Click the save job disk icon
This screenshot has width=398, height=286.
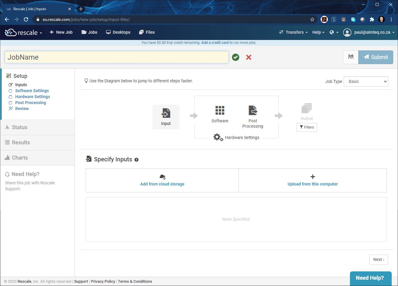tap(351, 57)
